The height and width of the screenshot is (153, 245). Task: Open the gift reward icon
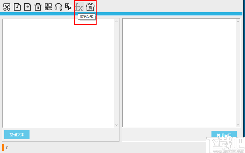click(x=90, y=7)
